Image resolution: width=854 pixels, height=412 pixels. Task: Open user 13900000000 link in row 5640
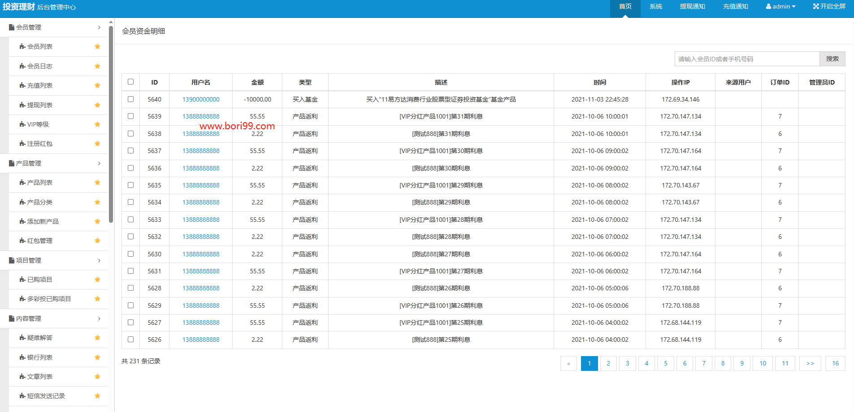coord(201,99)
